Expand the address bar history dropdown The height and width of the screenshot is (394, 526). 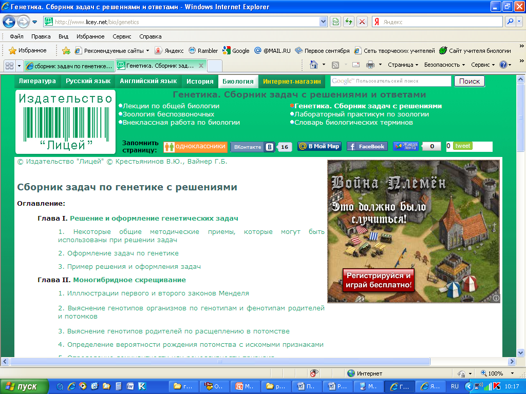pos(323,22)
